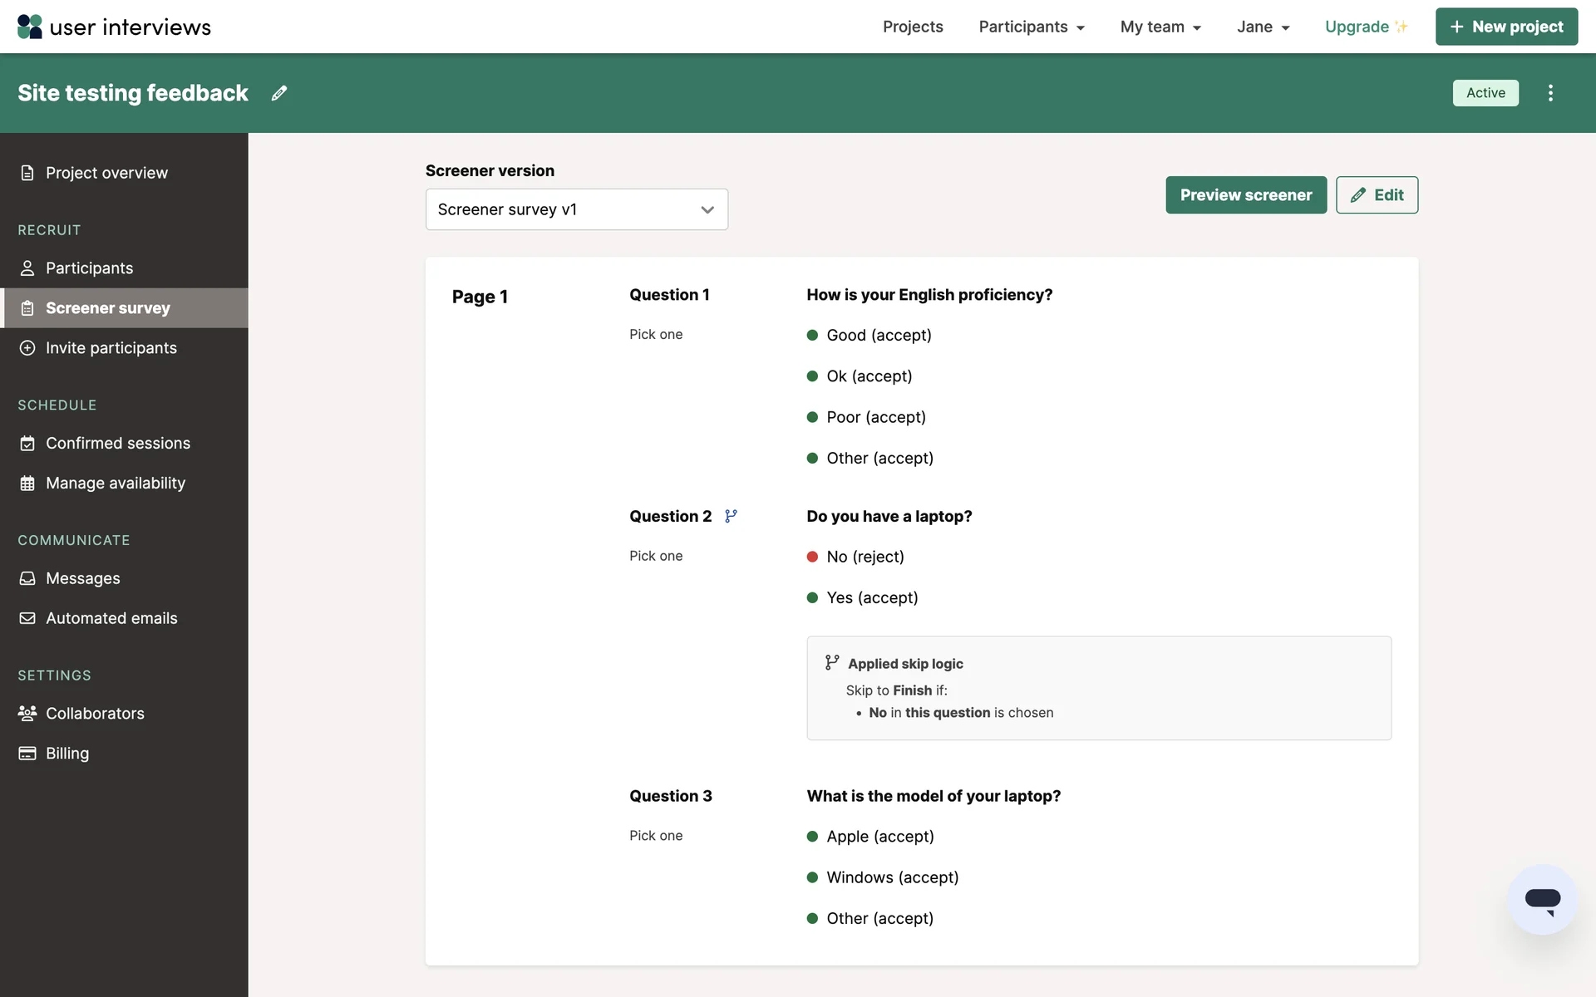Expand the Participants top menu
This screenshot has width=1596, height=997.
pos(1031,27)
